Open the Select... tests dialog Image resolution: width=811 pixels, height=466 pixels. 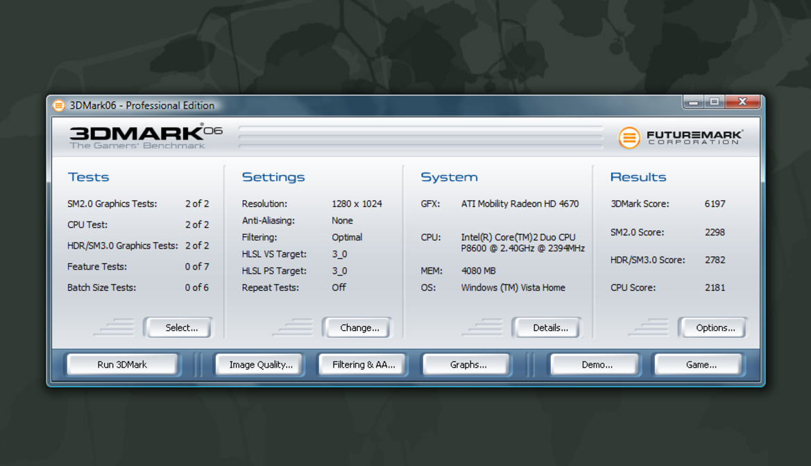pyautogui.click(x=179, y=328)
